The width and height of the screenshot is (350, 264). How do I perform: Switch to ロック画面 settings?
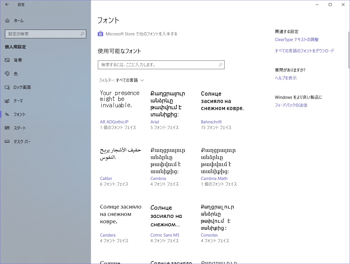coord(45,87)
